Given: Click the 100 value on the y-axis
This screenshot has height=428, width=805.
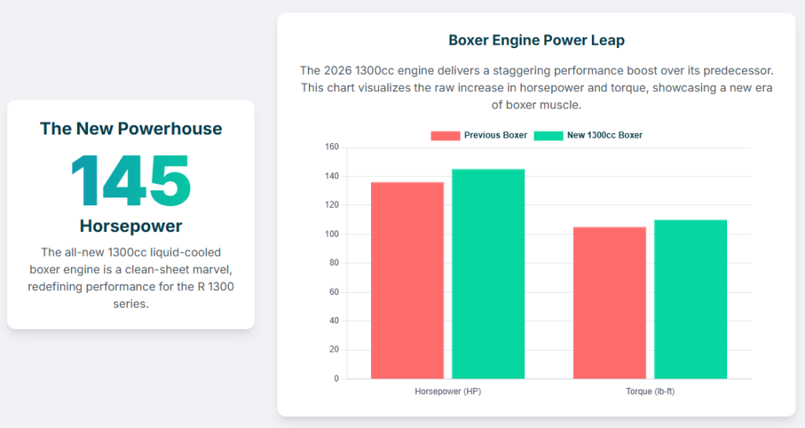Looking at the screenshot, I should [x=331, y=234].
